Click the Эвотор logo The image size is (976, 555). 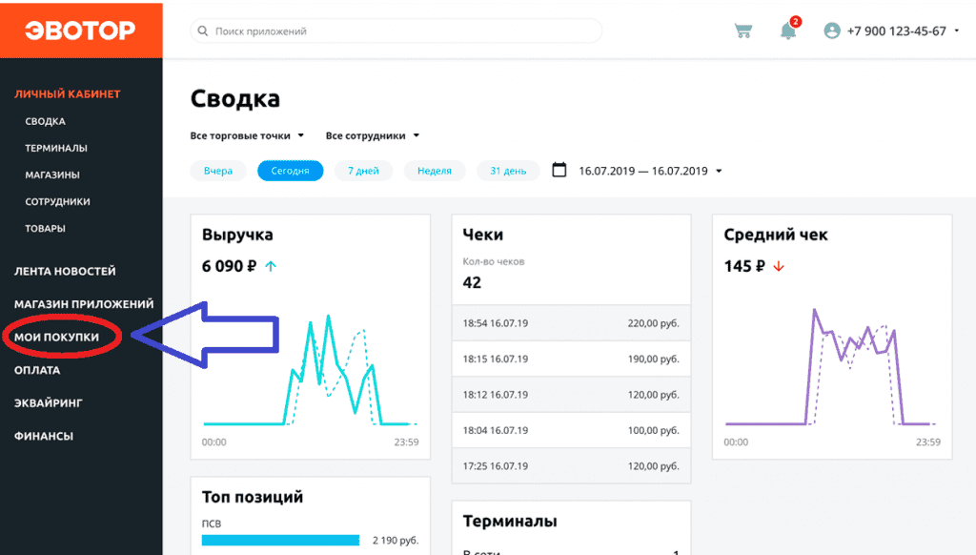point(81,30)
